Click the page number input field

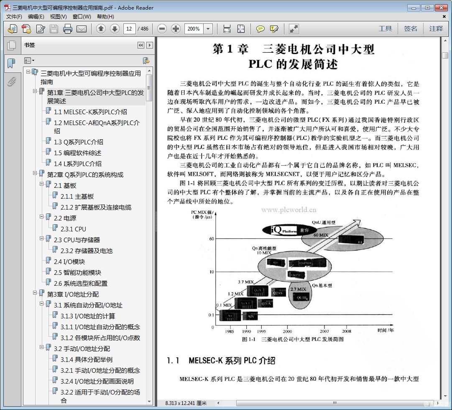(x=129, y=29)
